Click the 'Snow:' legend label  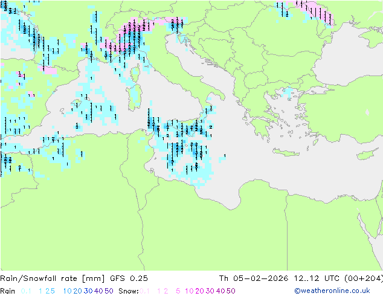[129, 291]
